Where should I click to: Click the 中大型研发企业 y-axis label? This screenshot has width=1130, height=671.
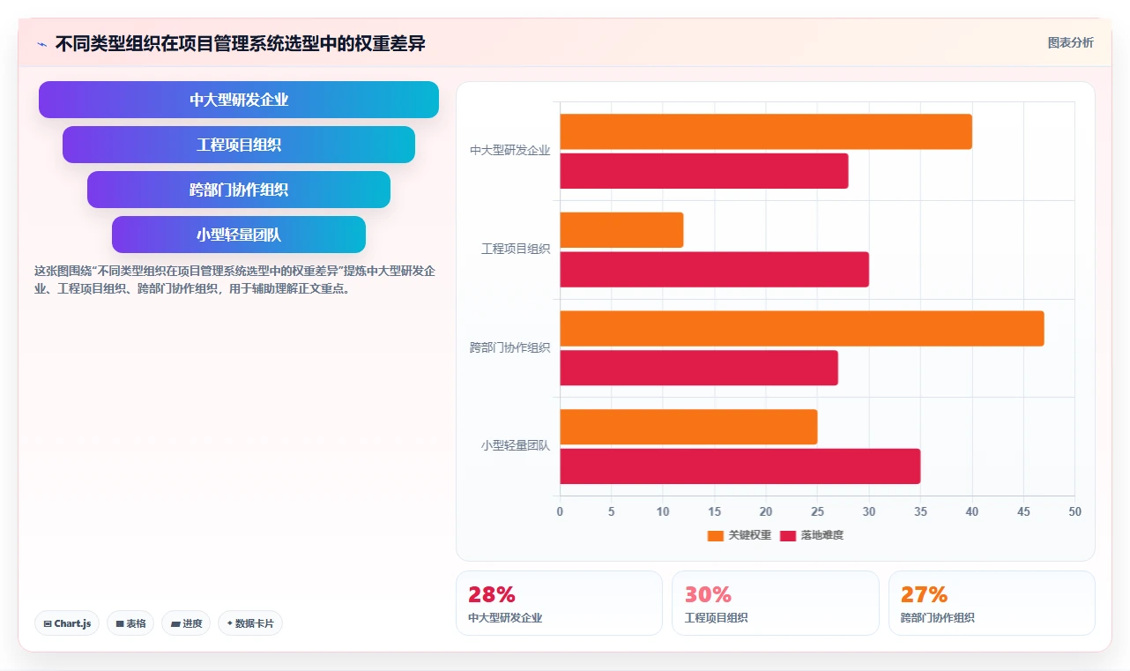(509, 151)
